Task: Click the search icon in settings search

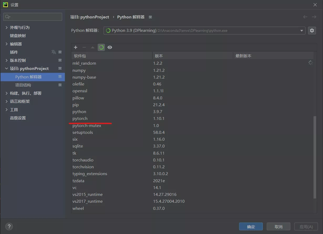Action: point(7,17)
